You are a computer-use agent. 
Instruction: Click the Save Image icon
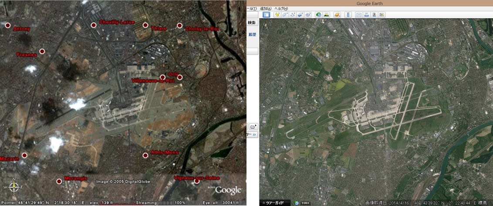[374, 15]
